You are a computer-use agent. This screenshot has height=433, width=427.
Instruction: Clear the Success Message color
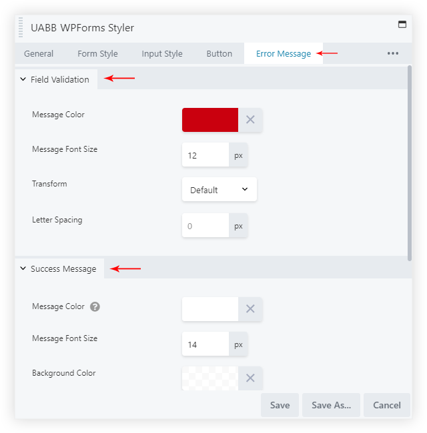[x=250, y=309]
